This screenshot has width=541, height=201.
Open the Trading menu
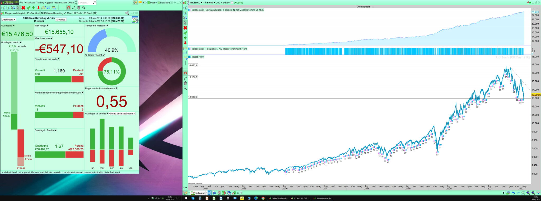(x=40, y=3)
